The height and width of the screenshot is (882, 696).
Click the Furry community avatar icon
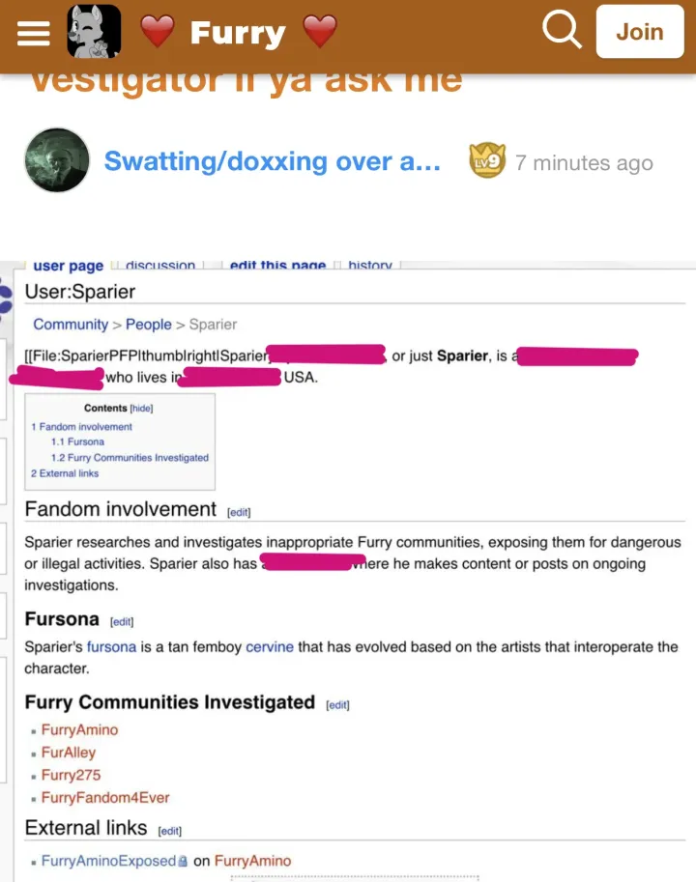click(x=94, y=32)
